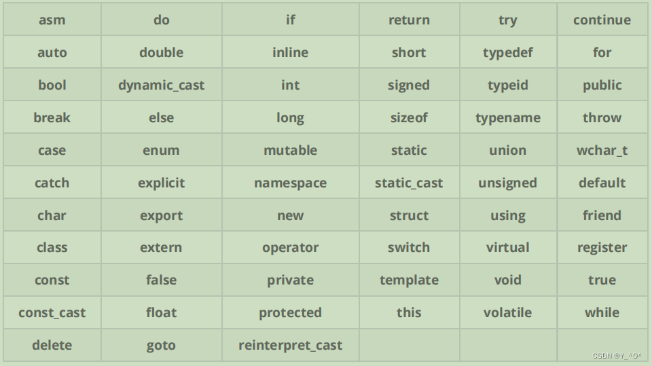Click the "static_cast" keyword cell
This screenshot has width=652, height=366.
point(408,183)
